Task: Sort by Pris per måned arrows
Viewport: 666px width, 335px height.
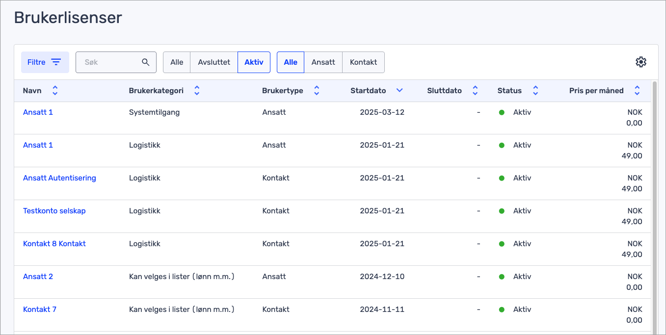Action: pos(637,91)
